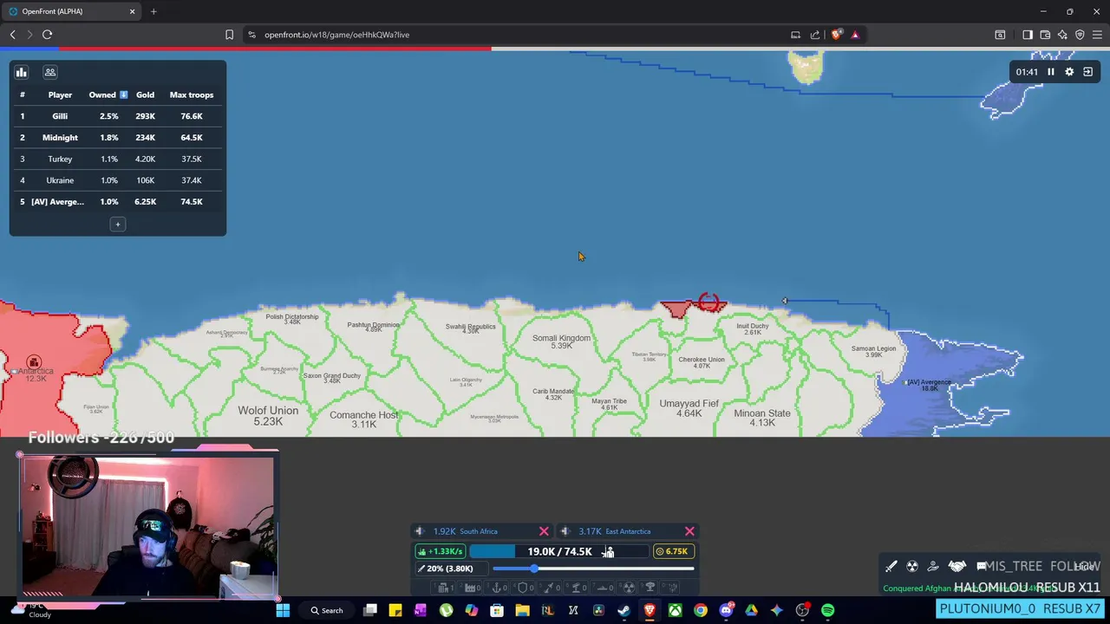Cancel the East Antarctica attack
Viewport: 1110px width, 624px height.
click(x=689, y=531)
